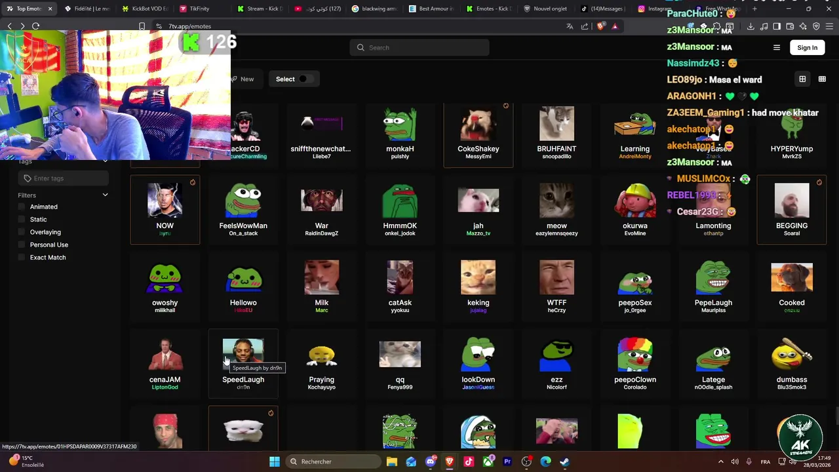Open the lookDown emote

tap(478, 364)
